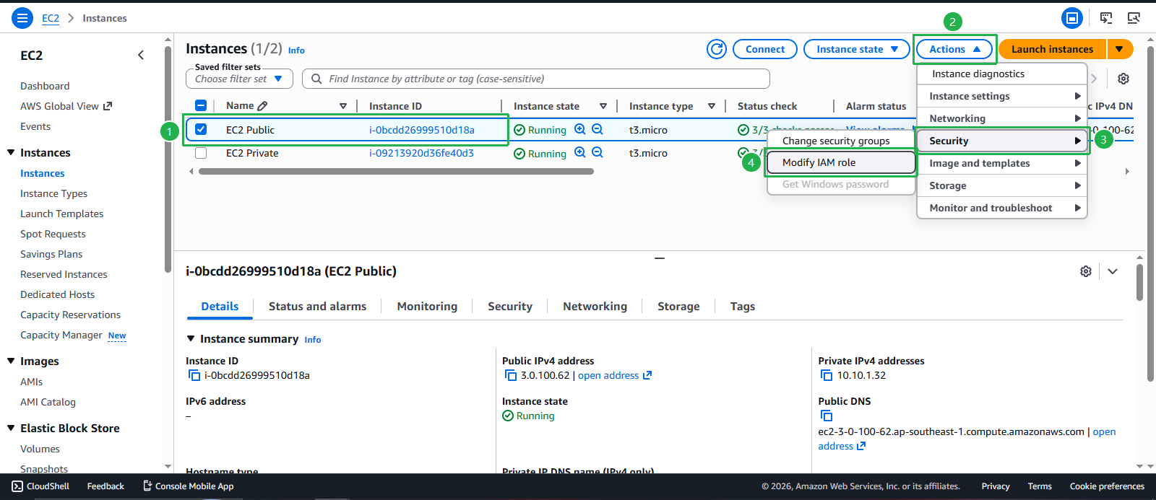Click the sidebar vertical scrollbar
Viewport: 1156px width, 500px height.
(168, 159)
